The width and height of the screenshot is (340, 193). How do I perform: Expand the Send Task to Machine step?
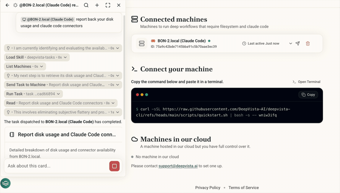coord(63,85)
